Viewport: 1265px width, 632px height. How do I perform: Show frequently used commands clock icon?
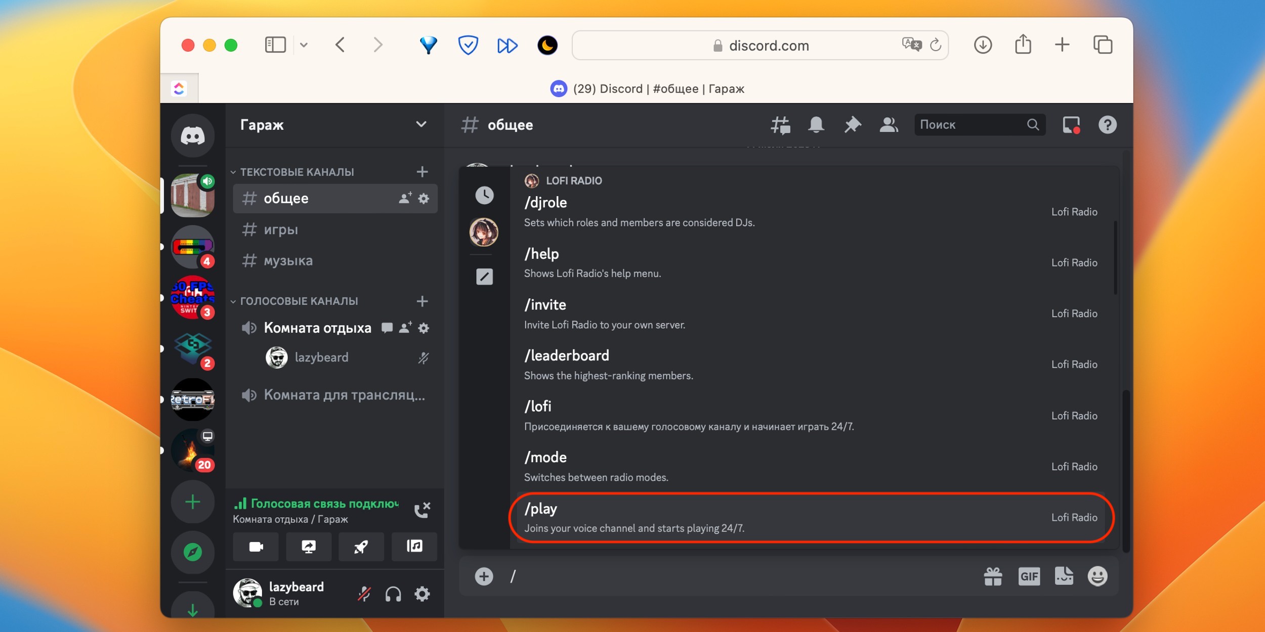point(484,195)
